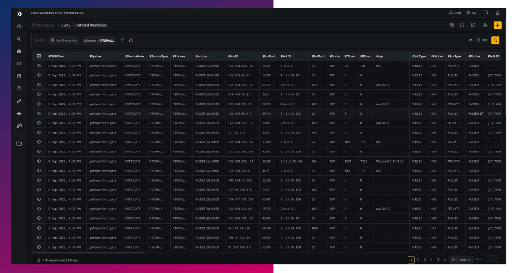Open the document icon in the sidebar
This screenshot has width=518, height=273.
tap(19, 89)
